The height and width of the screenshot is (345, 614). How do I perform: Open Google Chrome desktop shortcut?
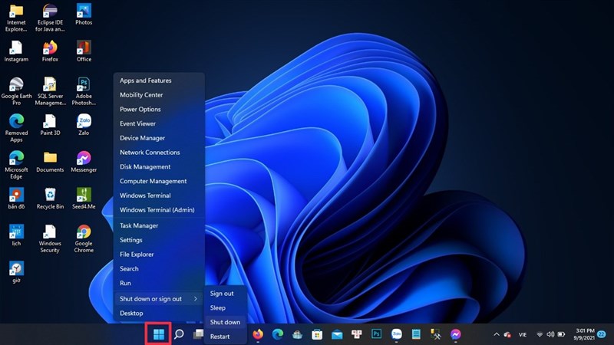[84, 233]
